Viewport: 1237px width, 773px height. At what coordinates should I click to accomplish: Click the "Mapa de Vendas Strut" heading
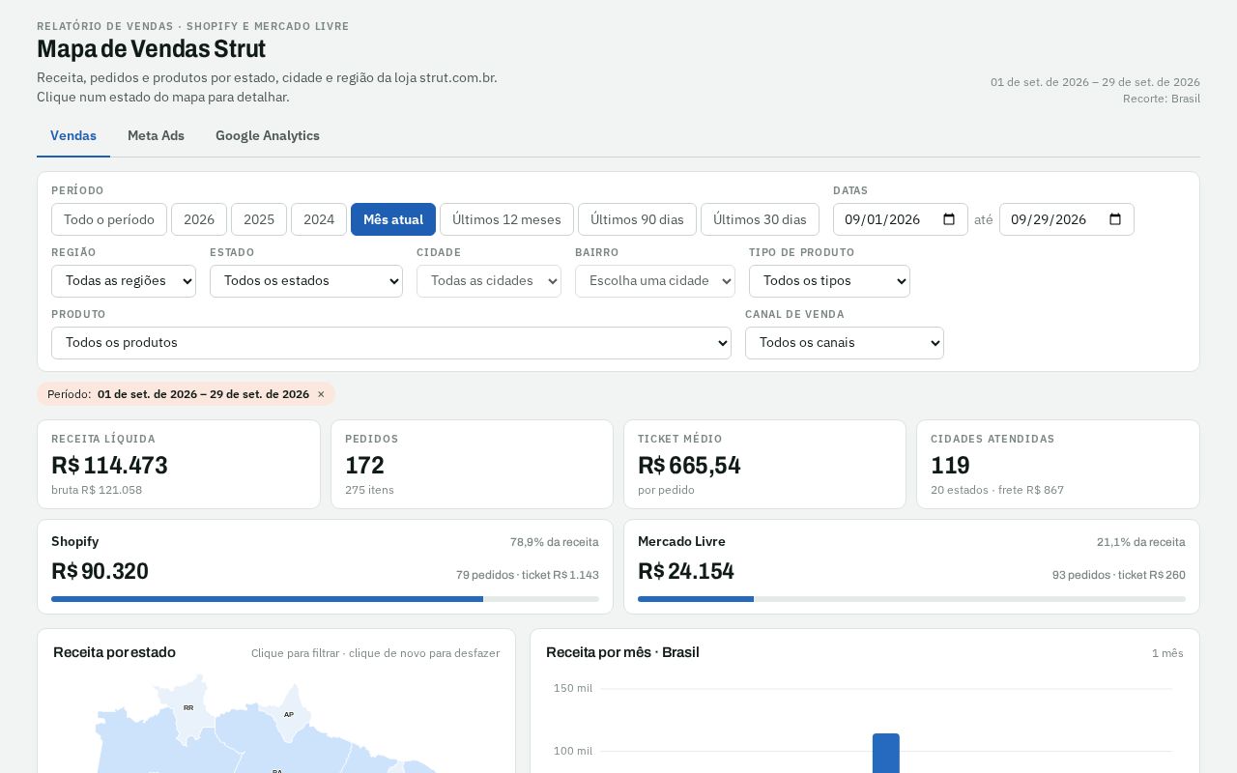tap(151, 49)
